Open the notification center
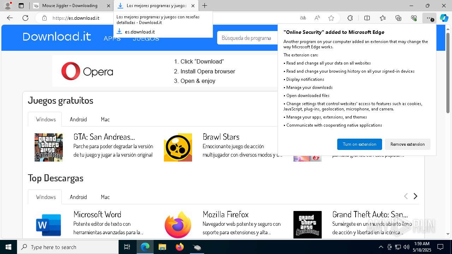Viewport: 452px width, 254px height. coord(440,247)
